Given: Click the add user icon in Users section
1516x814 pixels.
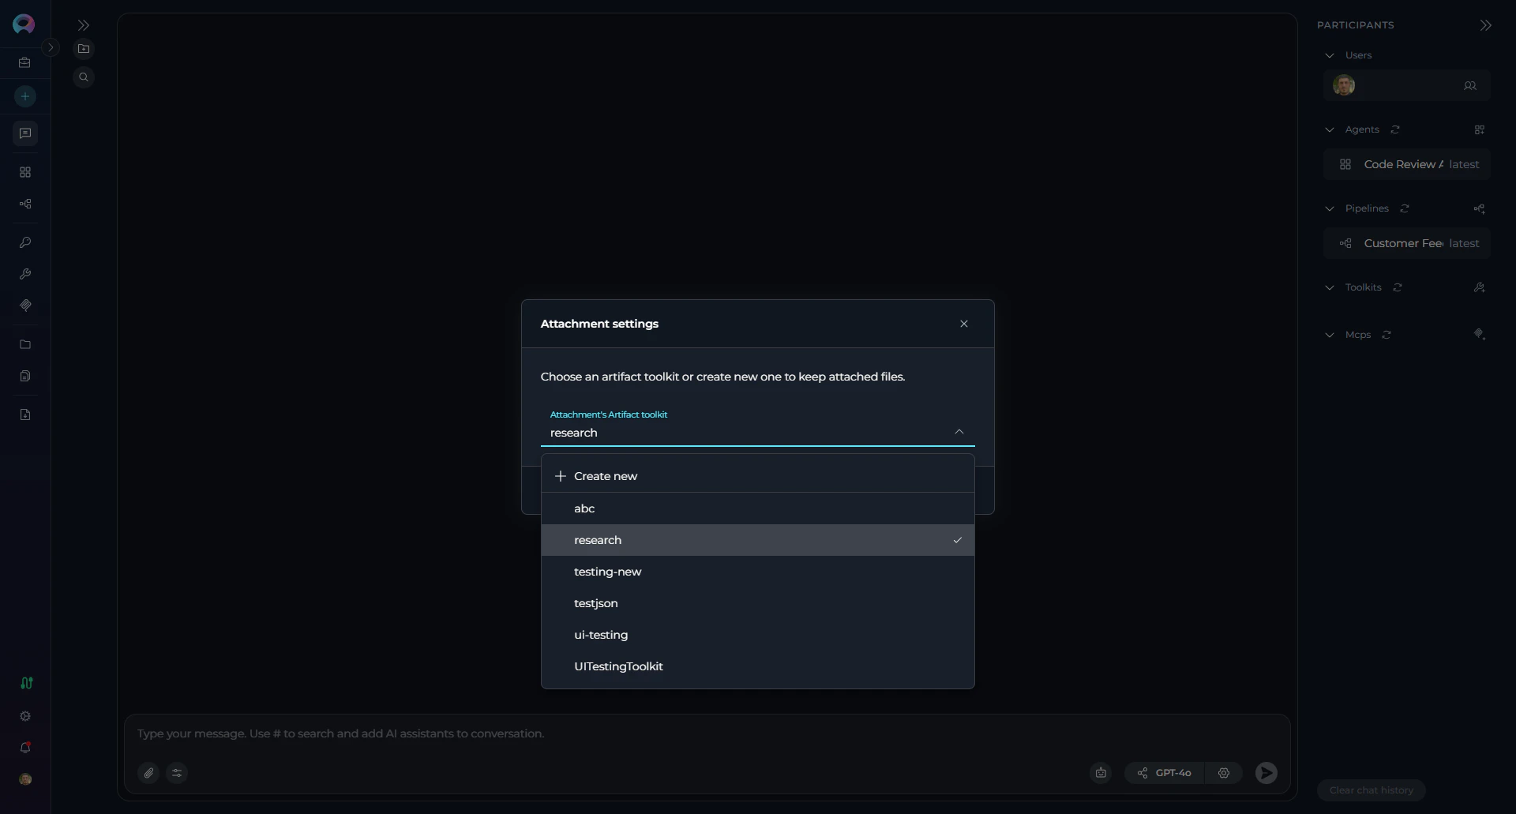Looking at the screenshot, I should tap(1471, 86).
